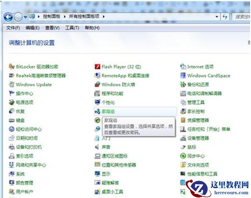This screenshot has height=198, width=251.
Task: Open the 任务栏和「开始」菜单 link
Action: click(209, 129)
